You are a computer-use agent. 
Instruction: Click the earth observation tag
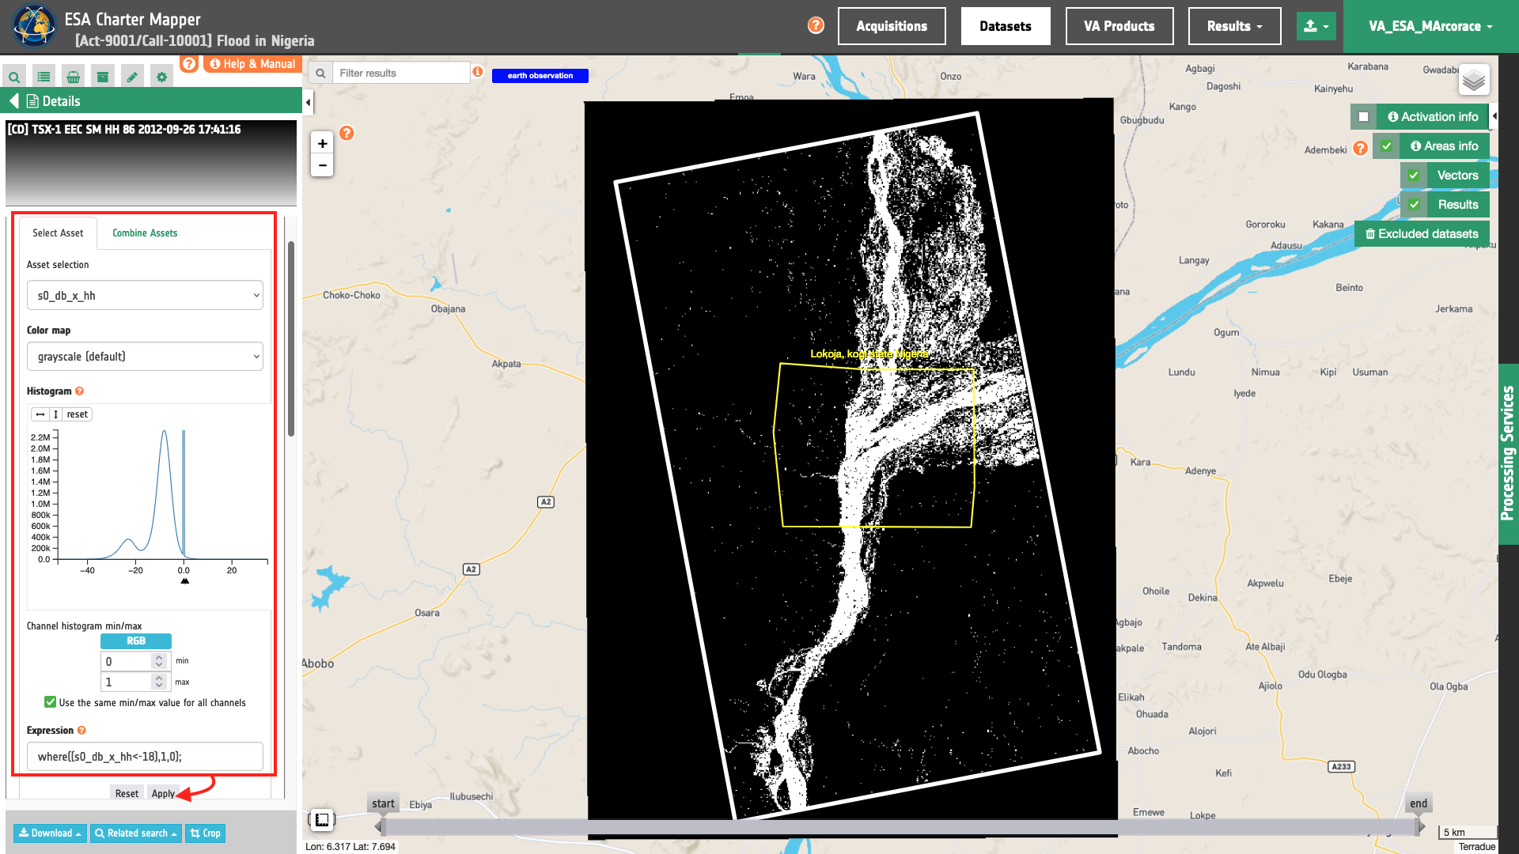click(x=540, y=76)
